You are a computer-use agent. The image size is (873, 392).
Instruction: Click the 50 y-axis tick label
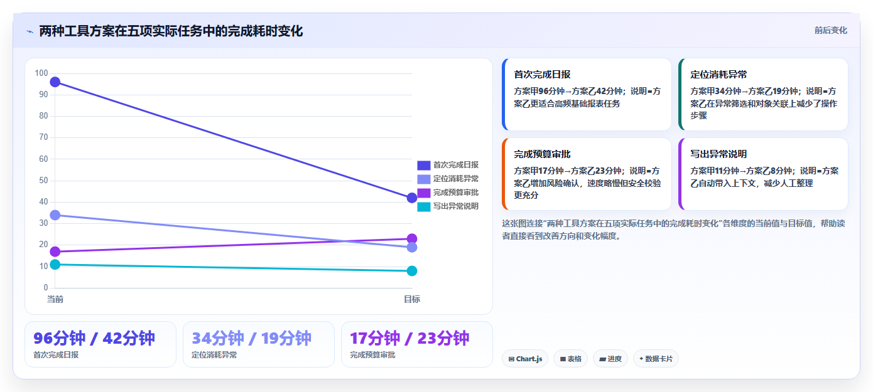click(43, 181)
